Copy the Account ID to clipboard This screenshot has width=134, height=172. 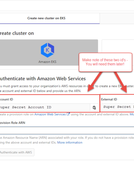coord(94,107)
